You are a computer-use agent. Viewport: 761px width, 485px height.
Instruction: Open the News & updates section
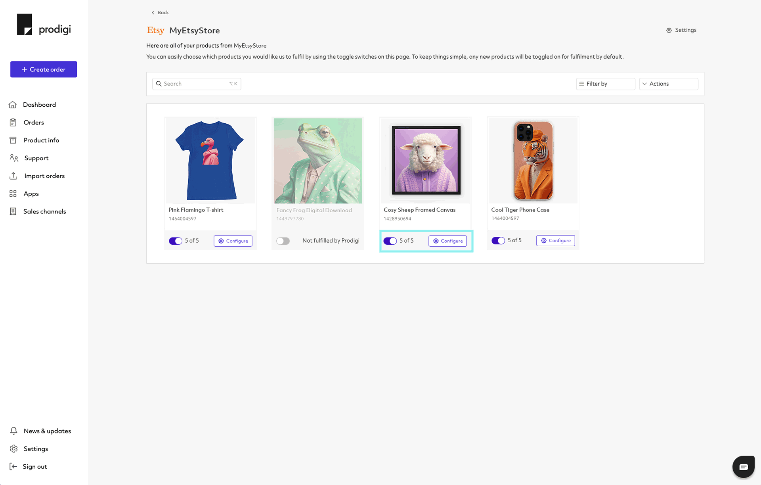[47, 431]
